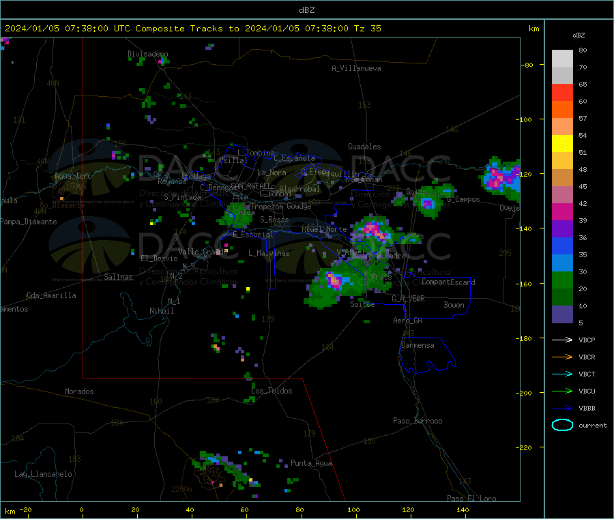Click the 'Paso_El_Loro' map label
Image resolution: width=614 pixels, height=519 pixels.
[x=472, y=499]
